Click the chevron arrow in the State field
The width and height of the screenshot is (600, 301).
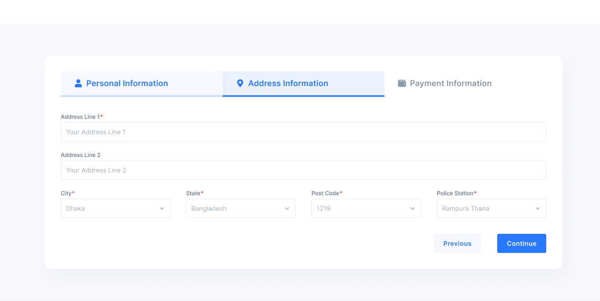click(287, 209)
